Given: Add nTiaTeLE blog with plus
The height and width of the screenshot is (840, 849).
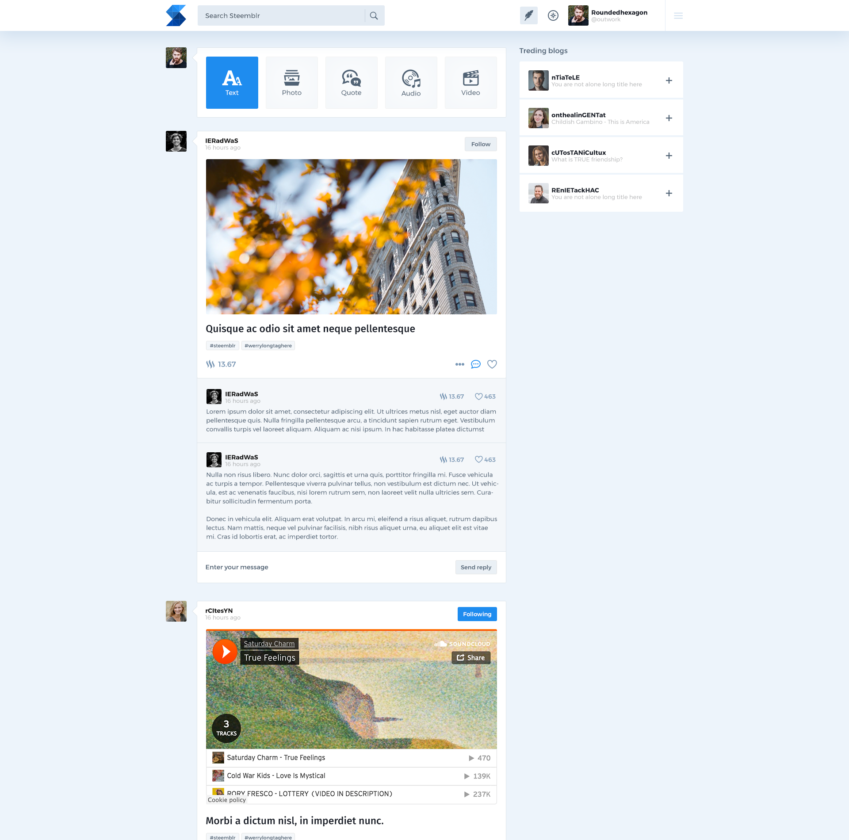Looking at the screenshot, I should (x=669, y=80).
